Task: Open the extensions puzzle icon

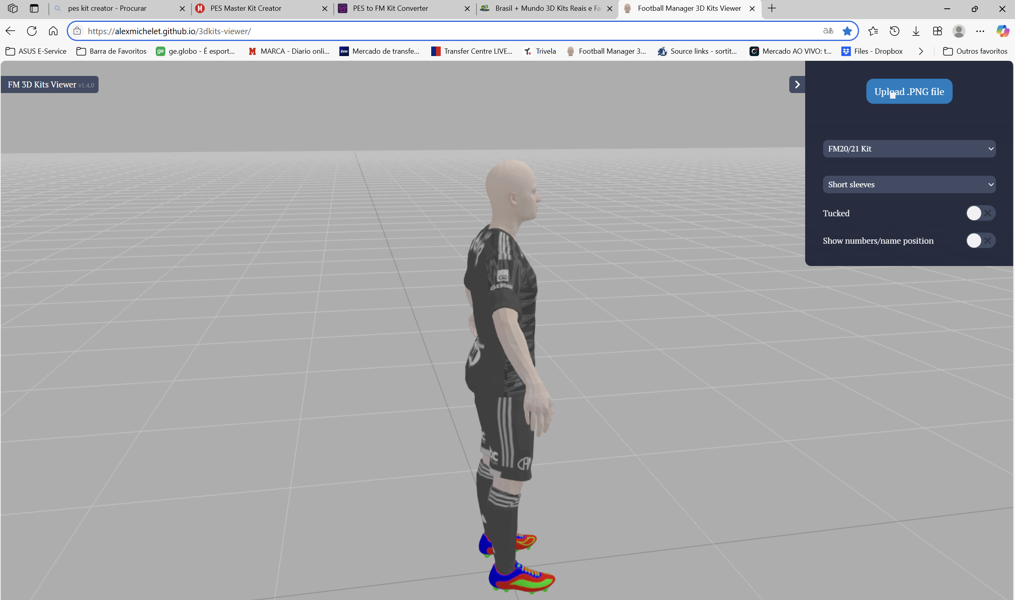Action: coord(938,31)
